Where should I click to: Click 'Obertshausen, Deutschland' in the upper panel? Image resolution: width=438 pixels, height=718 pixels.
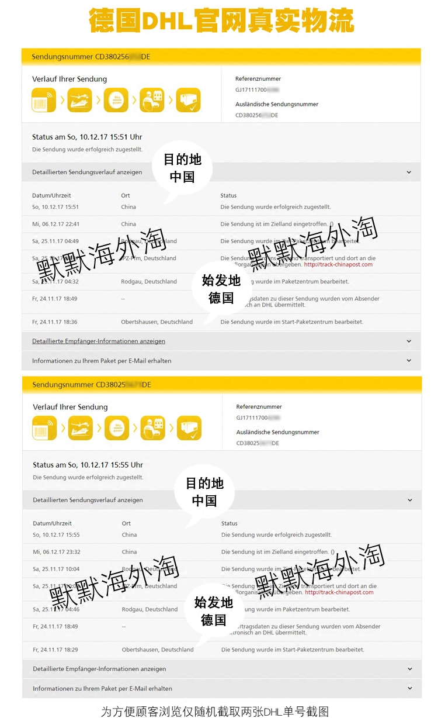click(157, 322)
